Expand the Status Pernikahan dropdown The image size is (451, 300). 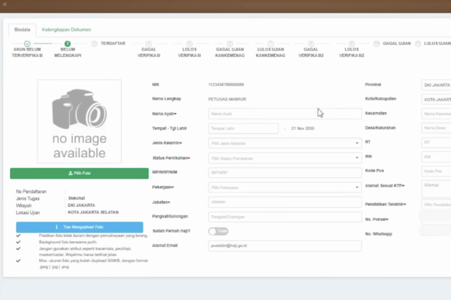[284, 158]
